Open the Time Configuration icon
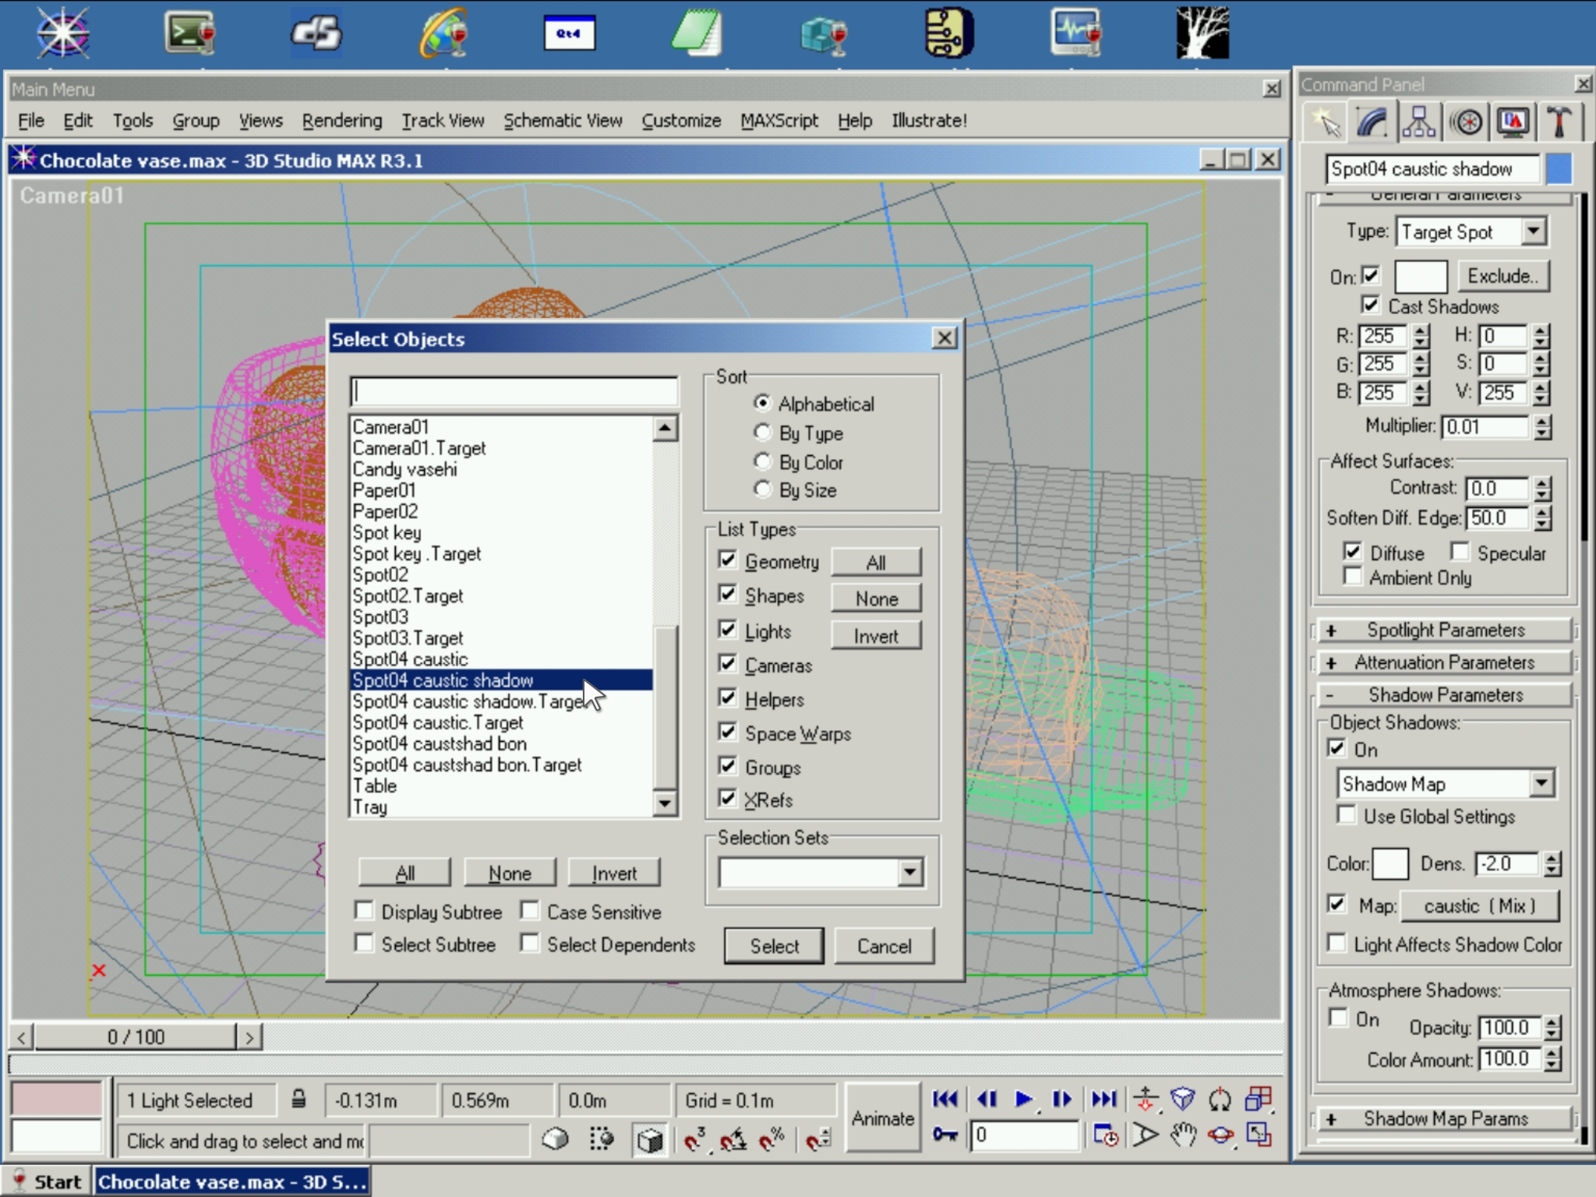 tap(1105, 1135)
